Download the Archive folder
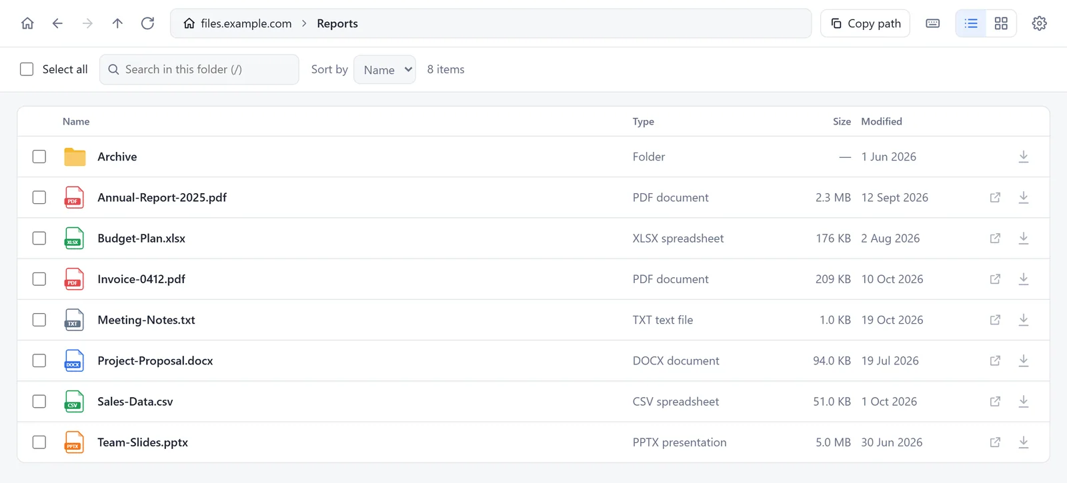Screen dimensions: 1067x483 pyautogui.click(x=1024, y=157)
